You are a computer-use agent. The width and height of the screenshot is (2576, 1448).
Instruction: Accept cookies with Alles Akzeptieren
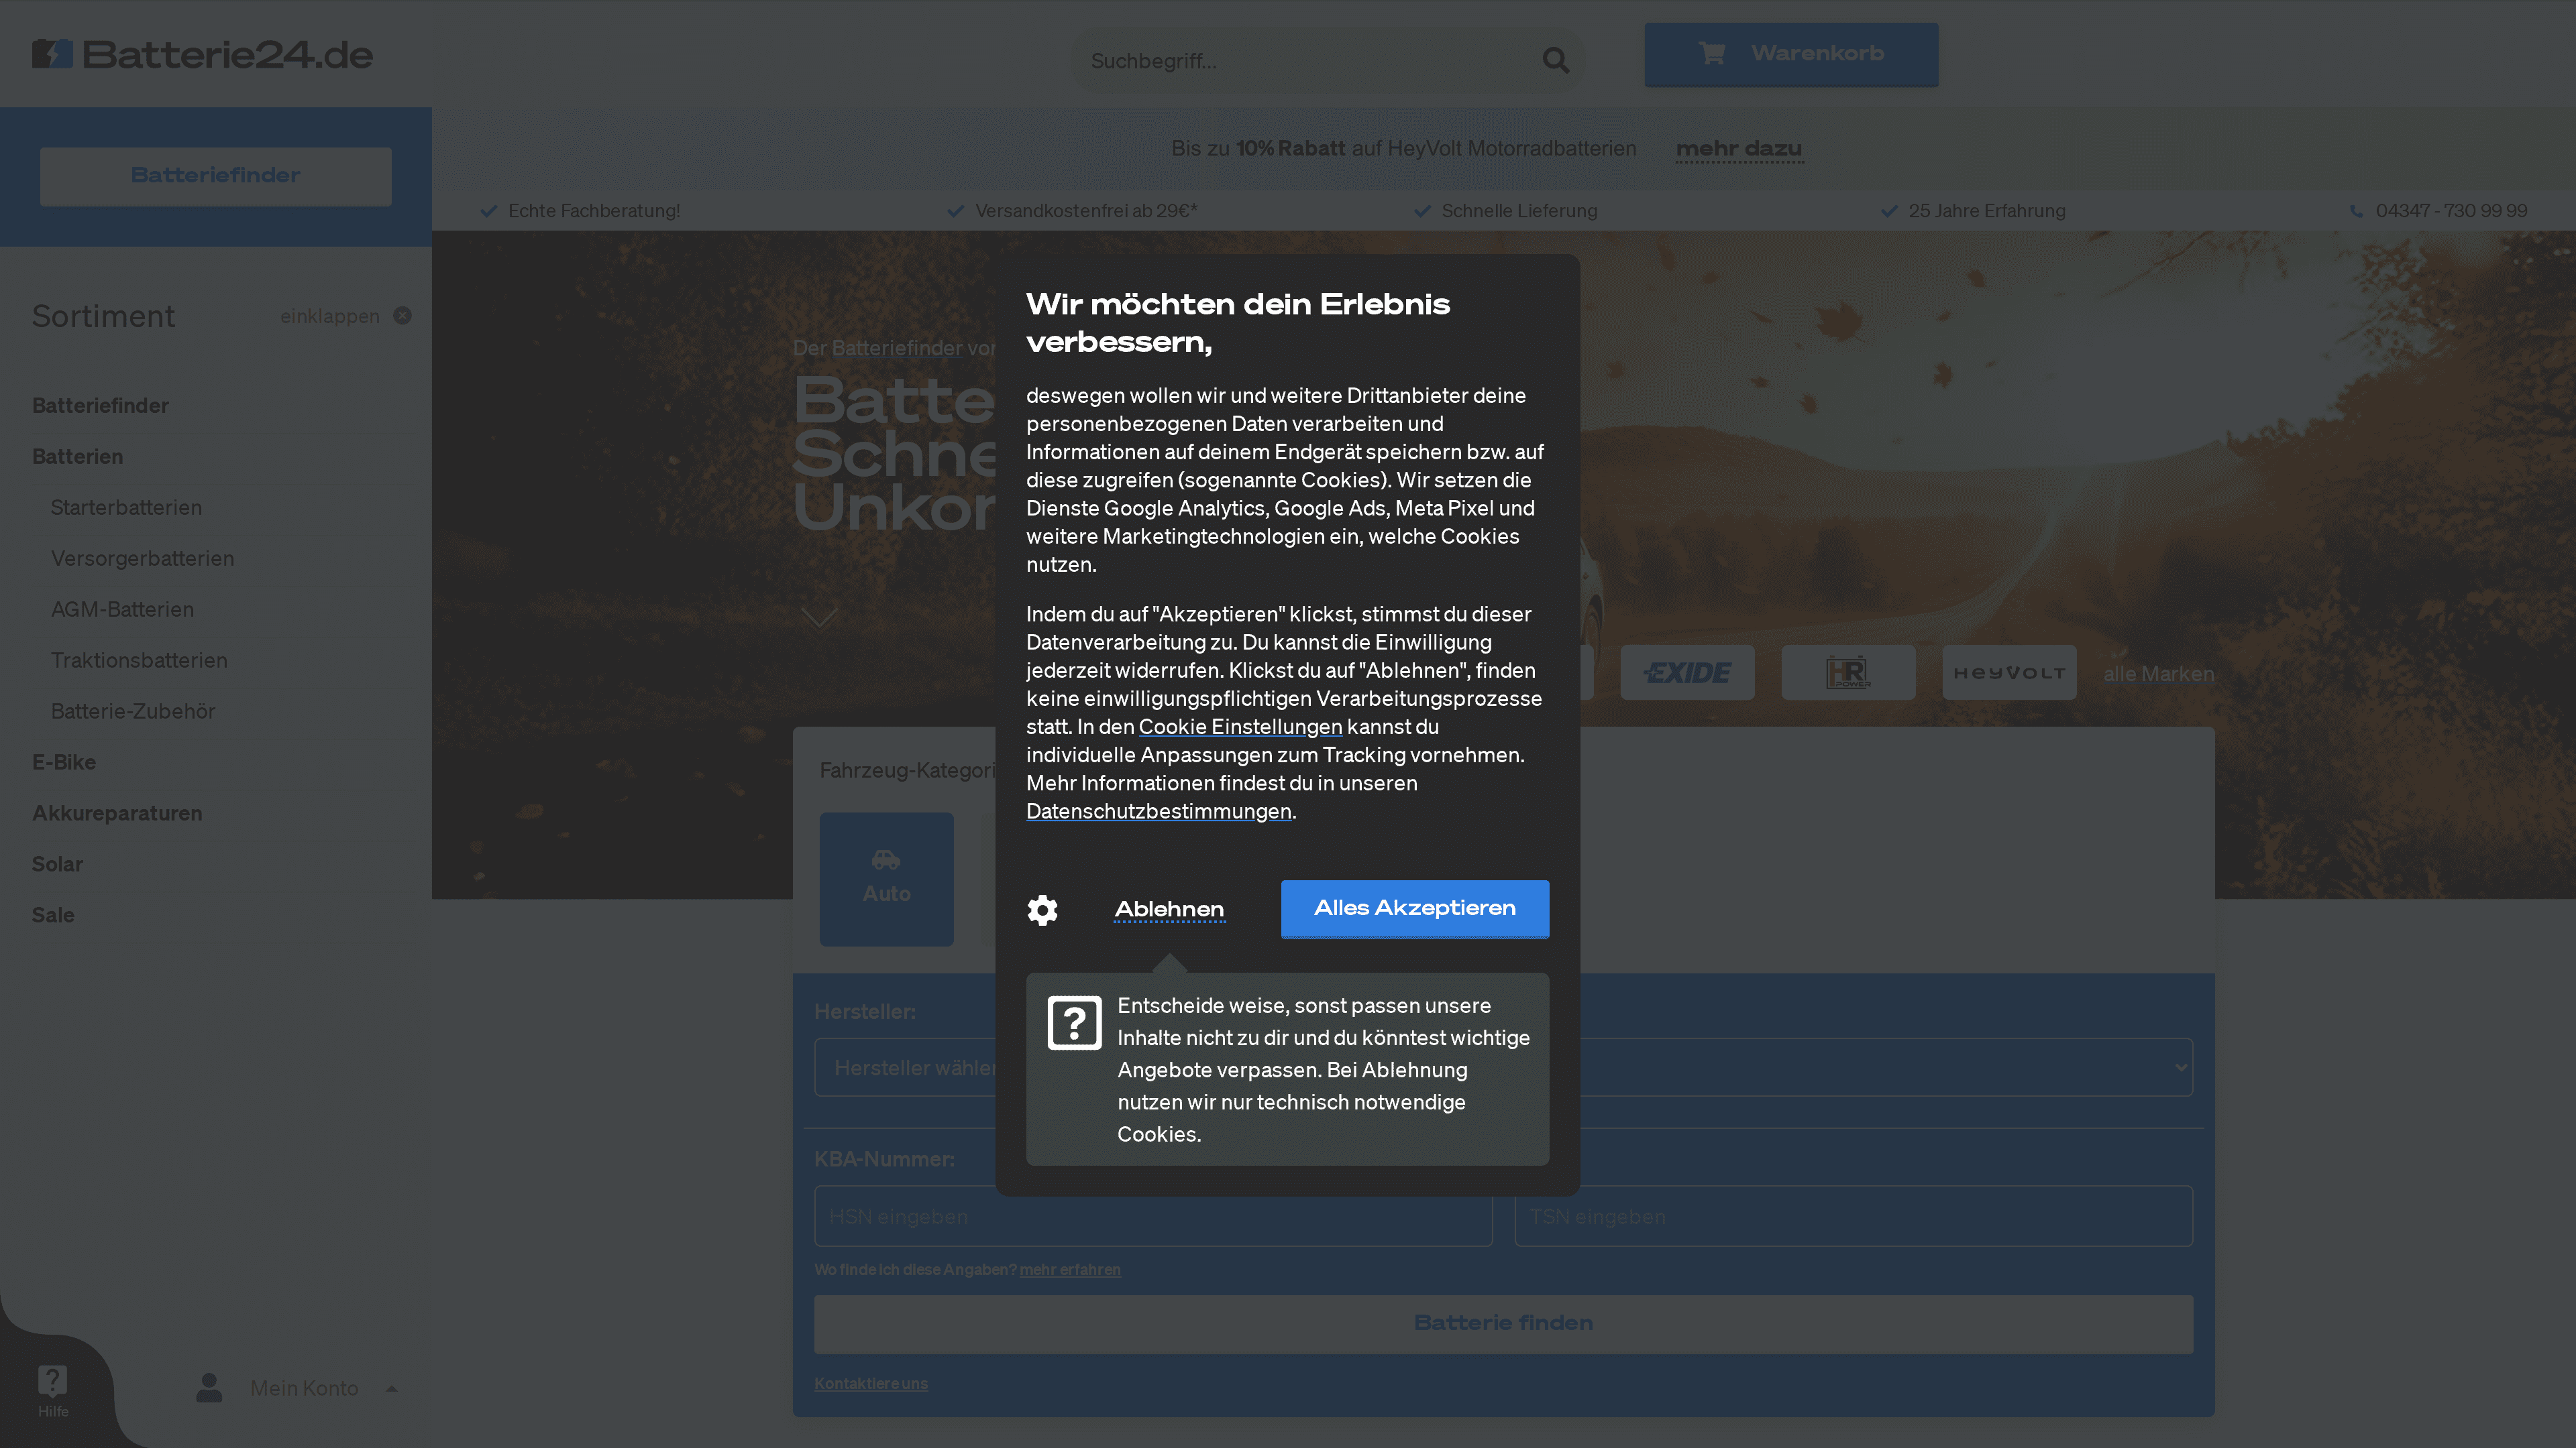[1414, 908]
